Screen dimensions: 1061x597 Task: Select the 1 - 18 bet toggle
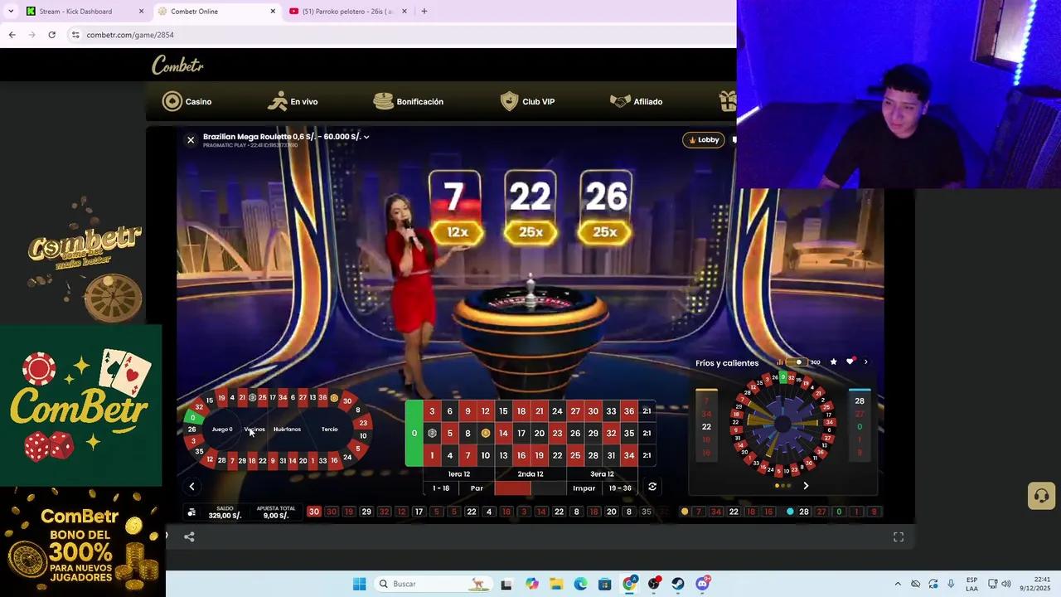[440, 488]
